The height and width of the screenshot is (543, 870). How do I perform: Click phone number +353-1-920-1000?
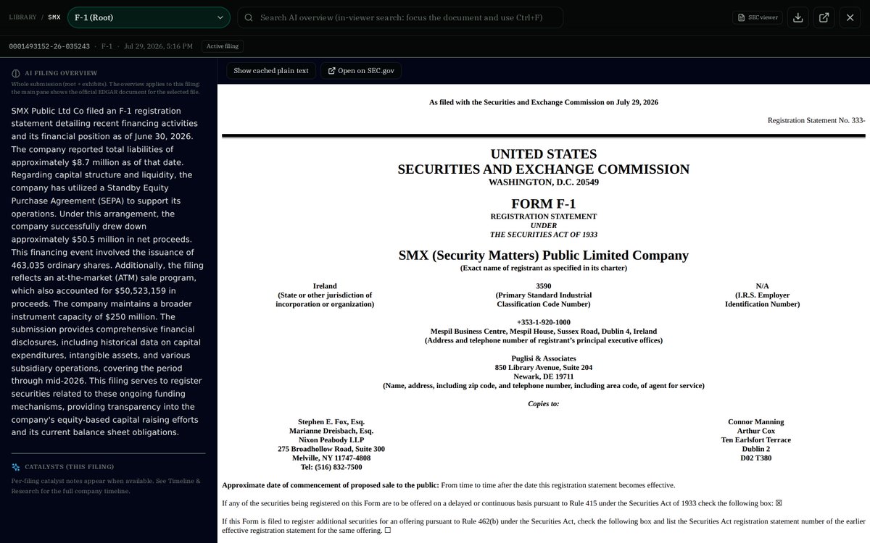pyautogui.click(x=543, y=322)
